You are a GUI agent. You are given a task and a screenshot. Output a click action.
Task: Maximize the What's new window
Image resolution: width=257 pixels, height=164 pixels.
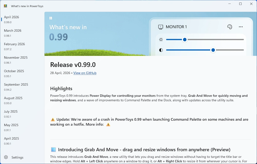(240, 4)
